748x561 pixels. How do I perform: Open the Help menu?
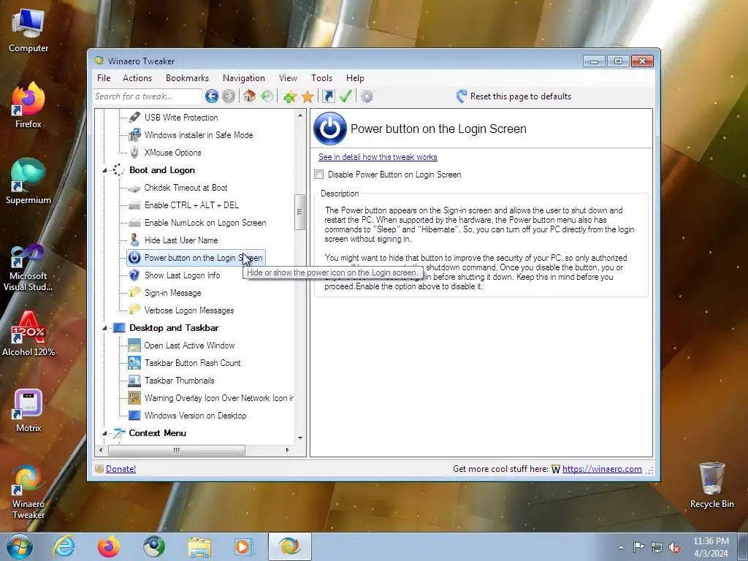coord(355,77)
